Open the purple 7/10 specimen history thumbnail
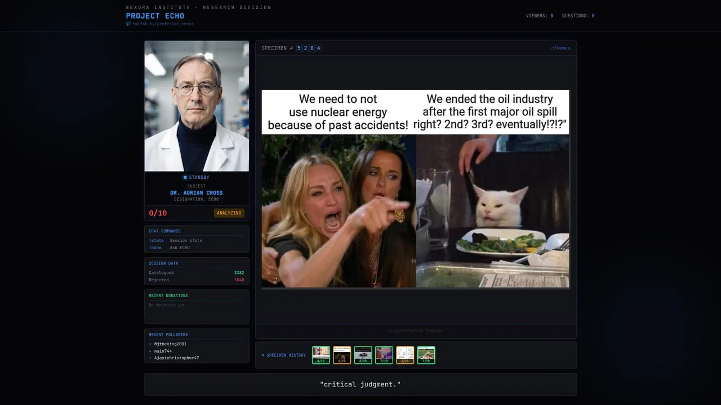Image resolution: width=721 pixels, height=405 pixels. (x=384, y=355)
